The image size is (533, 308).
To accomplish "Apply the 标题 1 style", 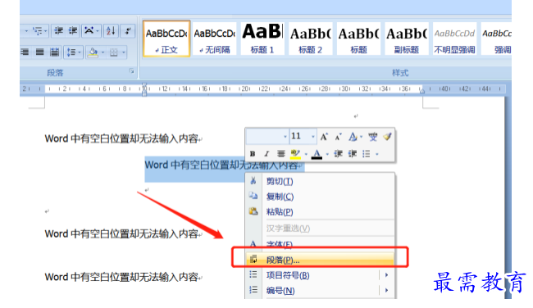I will point(262,38).
